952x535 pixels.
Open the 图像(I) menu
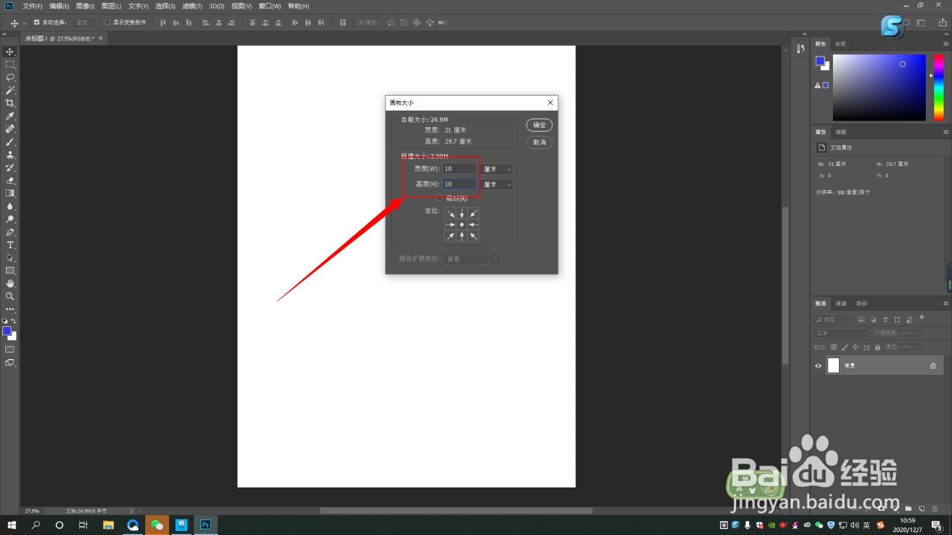(x=85, y=6)
